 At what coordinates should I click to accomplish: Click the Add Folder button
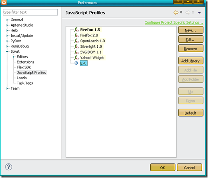tap(191, 79)
